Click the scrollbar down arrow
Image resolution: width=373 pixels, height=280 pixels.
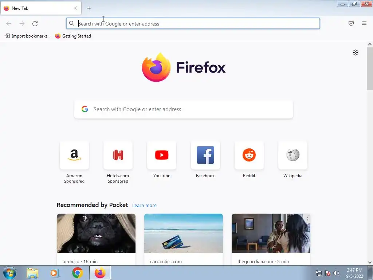click(370, 262)
